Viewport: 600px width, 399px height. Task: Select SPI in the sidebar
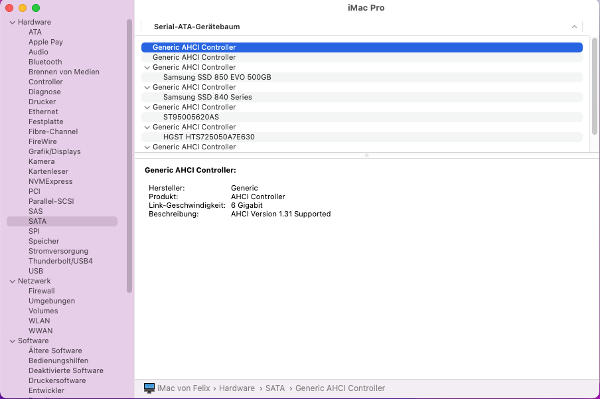(x=34, y=231)
